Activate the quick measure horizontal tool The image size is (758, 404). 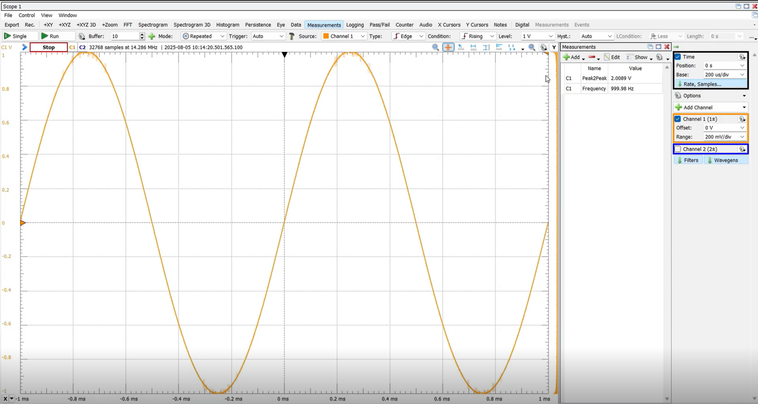473,47
